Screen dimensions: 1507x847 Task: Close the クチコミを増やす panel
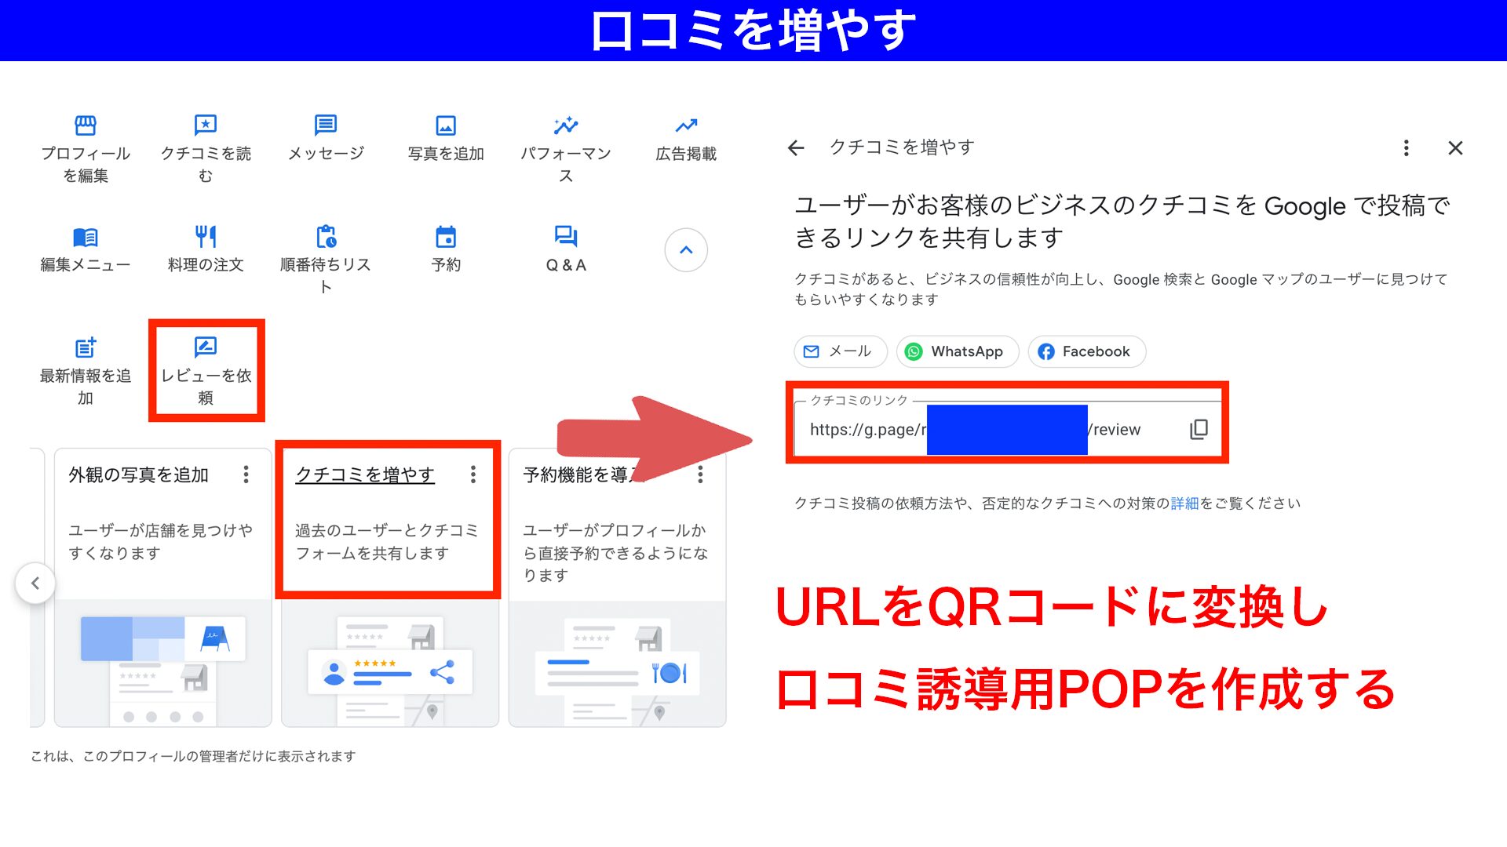1455,147
